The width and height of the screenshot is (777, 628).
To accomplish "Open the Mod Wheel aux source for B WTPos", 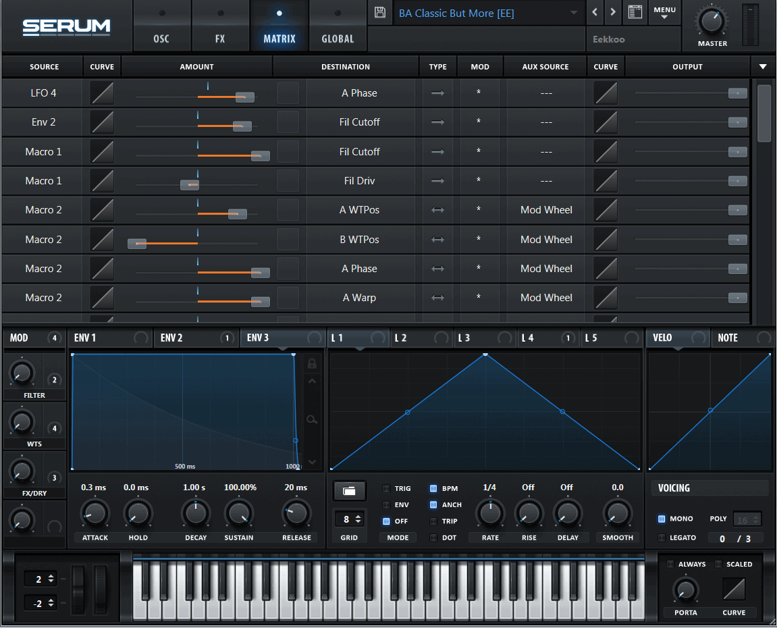I will click(x=546, y=240).
